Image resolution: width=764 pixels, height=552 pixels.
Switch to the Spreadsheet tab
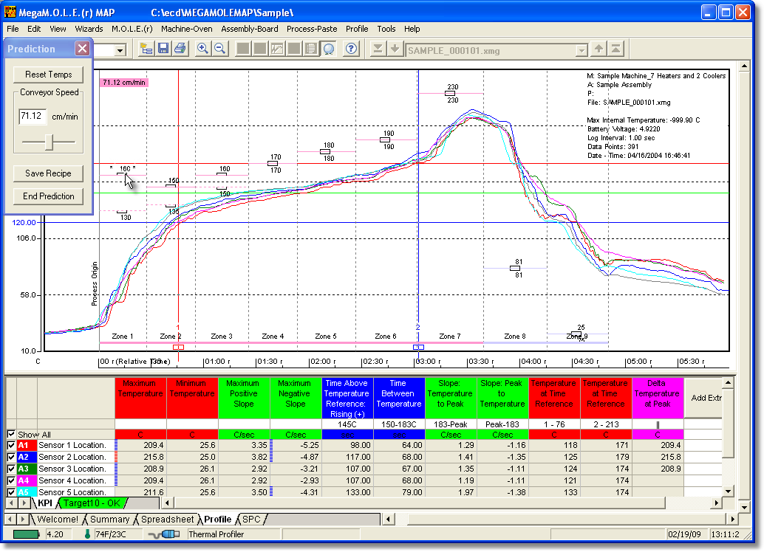pyautogui.click(x=167, y=520)
